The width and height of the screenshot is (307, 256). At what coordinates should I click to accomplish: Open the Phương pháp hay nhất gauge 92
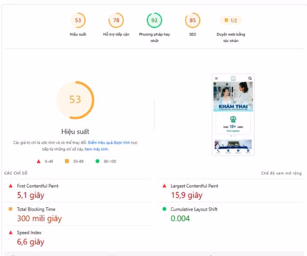coord(155,20)
